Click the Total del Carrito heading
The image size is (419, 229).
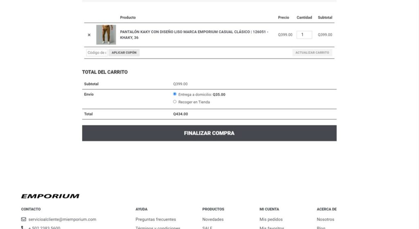point(105,72)
